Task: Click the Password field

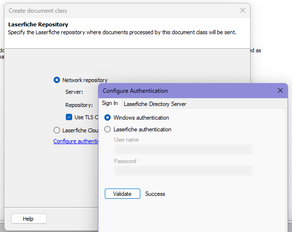Action: 183,170
